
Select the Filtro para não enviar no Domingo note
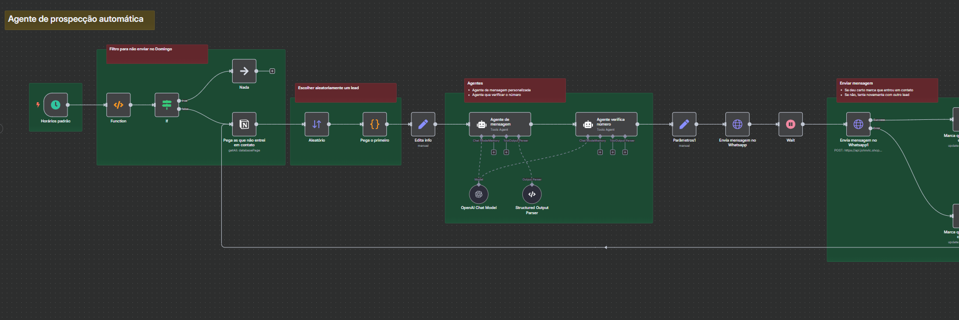tap(157, 54)
